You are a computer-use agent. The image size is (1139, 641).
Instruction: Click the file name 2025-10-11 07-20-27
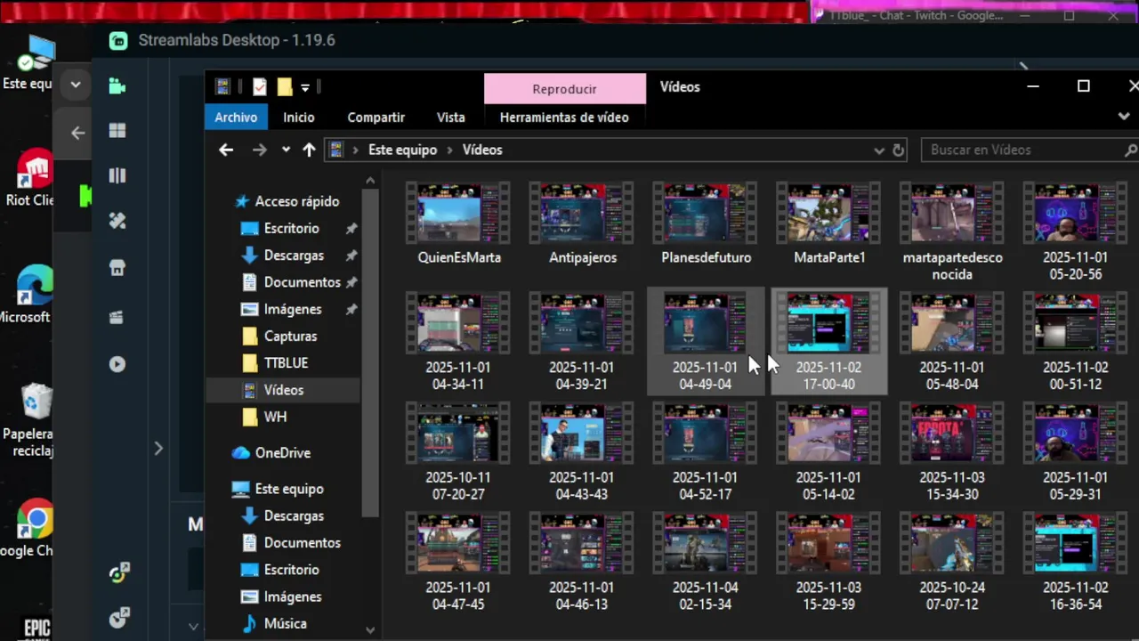tap(458, 485)
